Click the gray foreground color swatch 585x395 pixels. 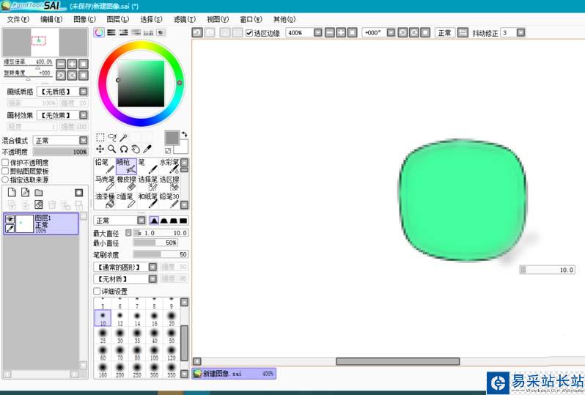(x=172, y=138)
